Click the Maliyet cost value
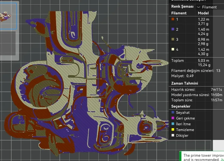Image resolution: width=224 pixels, height=161 pixels. click(190, 76)
